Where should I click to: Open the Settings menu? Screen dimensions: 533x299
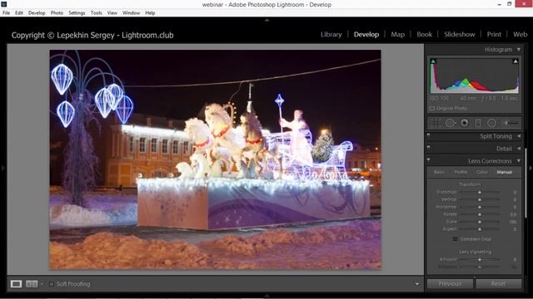77,13
